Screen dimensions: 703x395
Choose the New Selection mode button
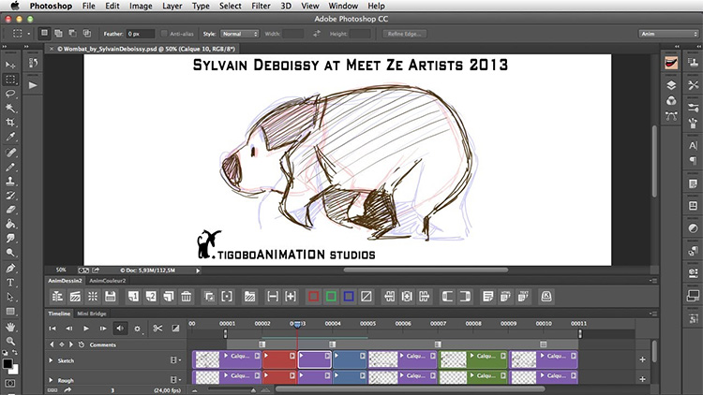coord(44,33)
